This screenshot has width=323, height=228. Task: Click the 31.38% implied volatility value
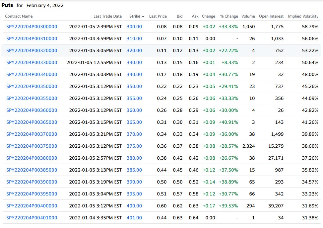coord(310,218)
